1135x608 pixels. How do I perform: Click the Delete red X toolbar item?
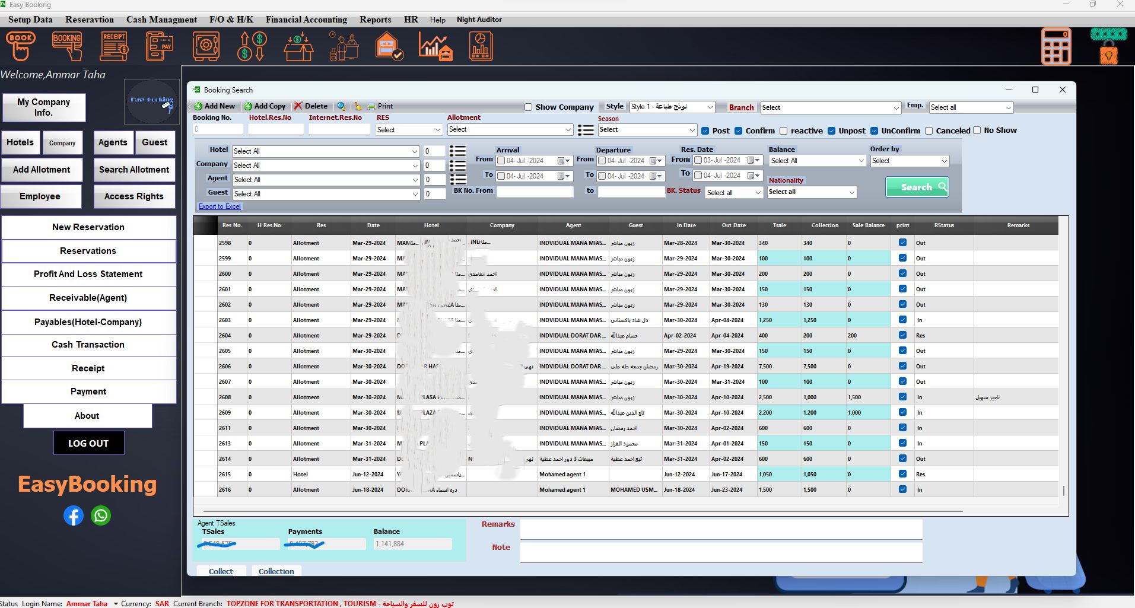coord(310,106)
